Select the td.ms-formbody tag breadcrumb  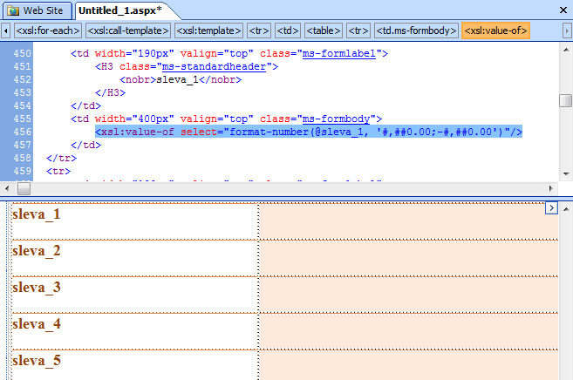416,31
